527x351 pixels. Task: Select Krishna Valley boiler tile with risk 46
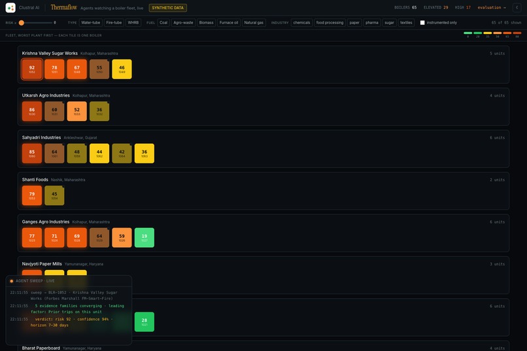[122, 69]
